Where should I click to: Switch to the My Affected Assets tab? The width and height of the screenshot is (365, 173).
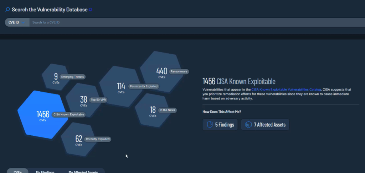coord(83,171)
